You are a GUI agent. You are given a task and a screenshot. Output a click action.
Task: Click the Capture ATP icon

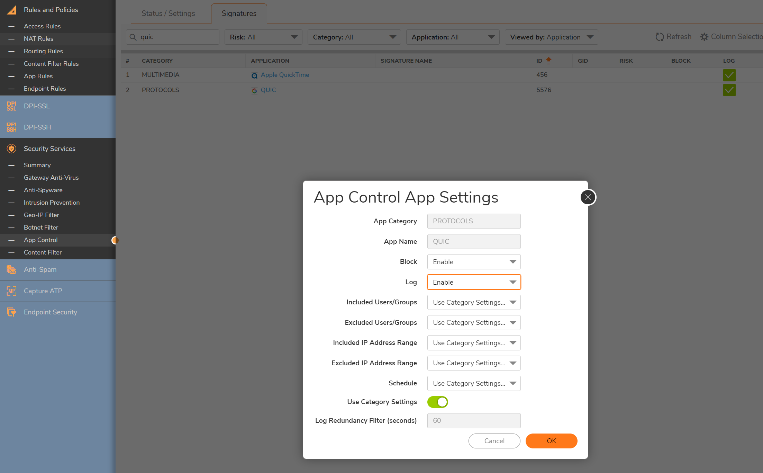point(11,291)
